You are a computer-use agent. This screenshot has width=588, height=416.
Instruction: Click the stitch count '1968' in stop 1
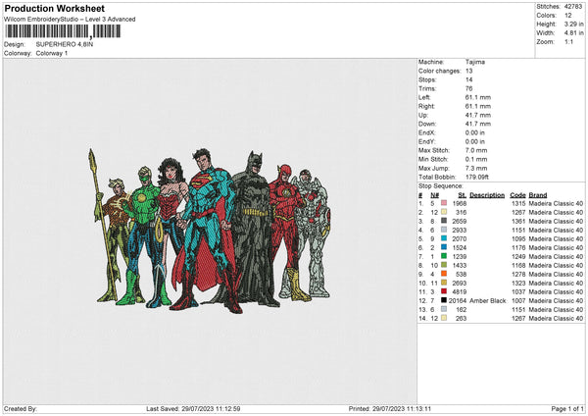460,203
